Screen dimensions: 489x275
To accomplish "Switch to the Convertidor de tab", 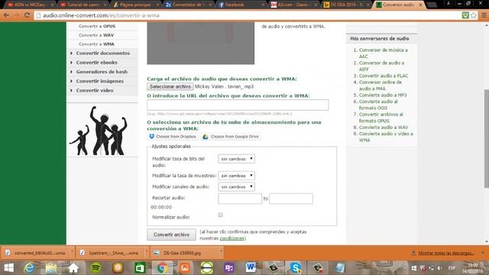I will [189, 5].
